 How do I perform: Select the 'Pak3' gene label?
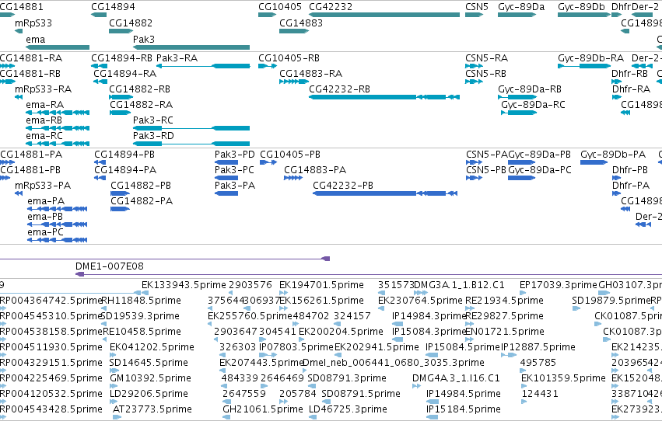(144, 39)
